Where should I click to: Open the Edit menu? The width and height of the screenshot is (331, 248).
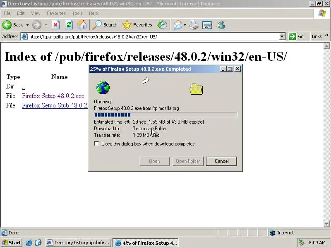coord(21,13)
